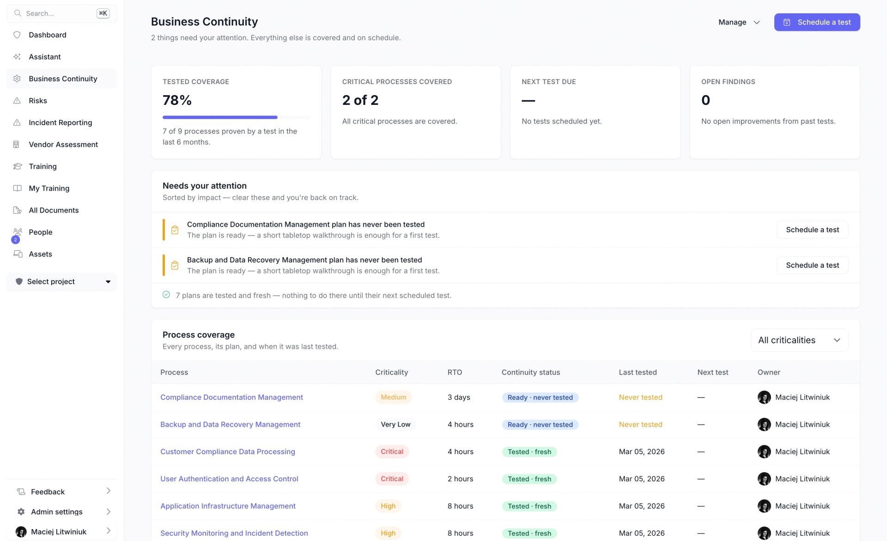Click the People group icon
Viewport: 887px width, 541px height.
point(18,231)
